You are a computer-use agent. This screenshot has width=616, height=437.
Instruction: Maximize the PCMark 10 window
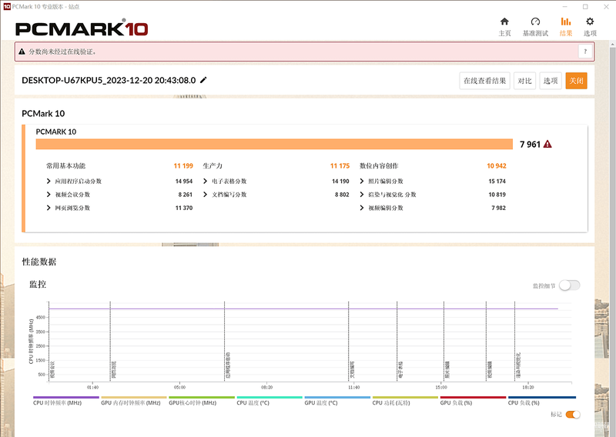585,7
